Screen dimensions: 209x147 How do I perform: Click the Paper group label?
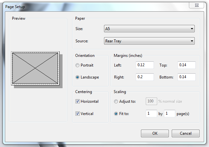[x=80, y=18]
